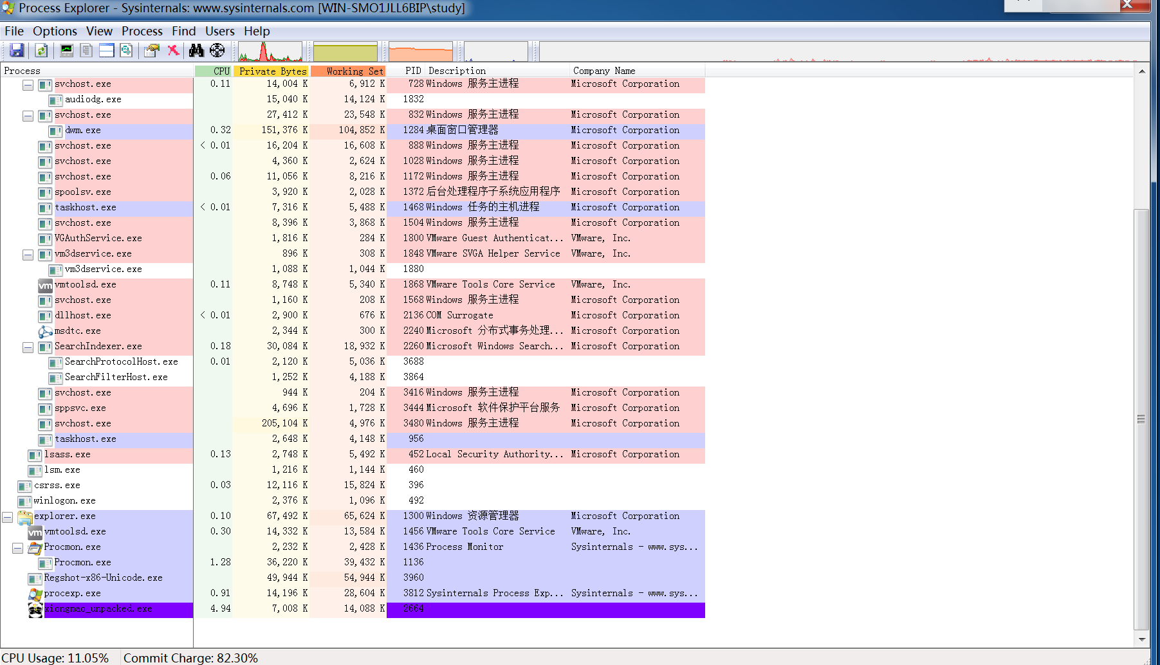
Task: Click the vmtoolsd.exe icon under services
Action: (45, 285)
